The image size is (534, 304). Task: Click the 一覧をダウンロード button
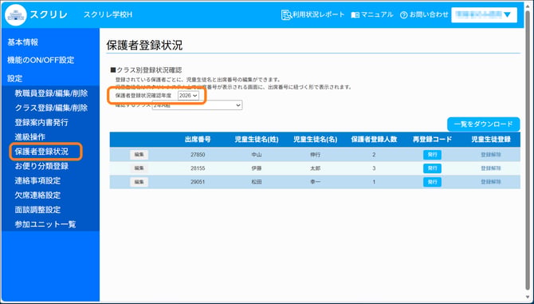point(483,124)
